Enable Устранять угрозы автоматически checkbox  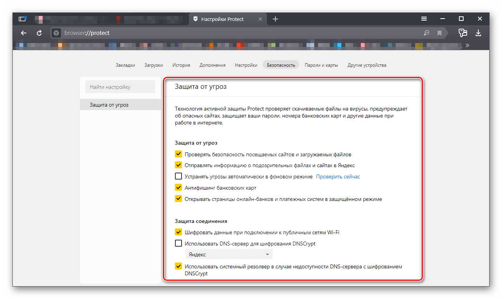pos(178,176)
